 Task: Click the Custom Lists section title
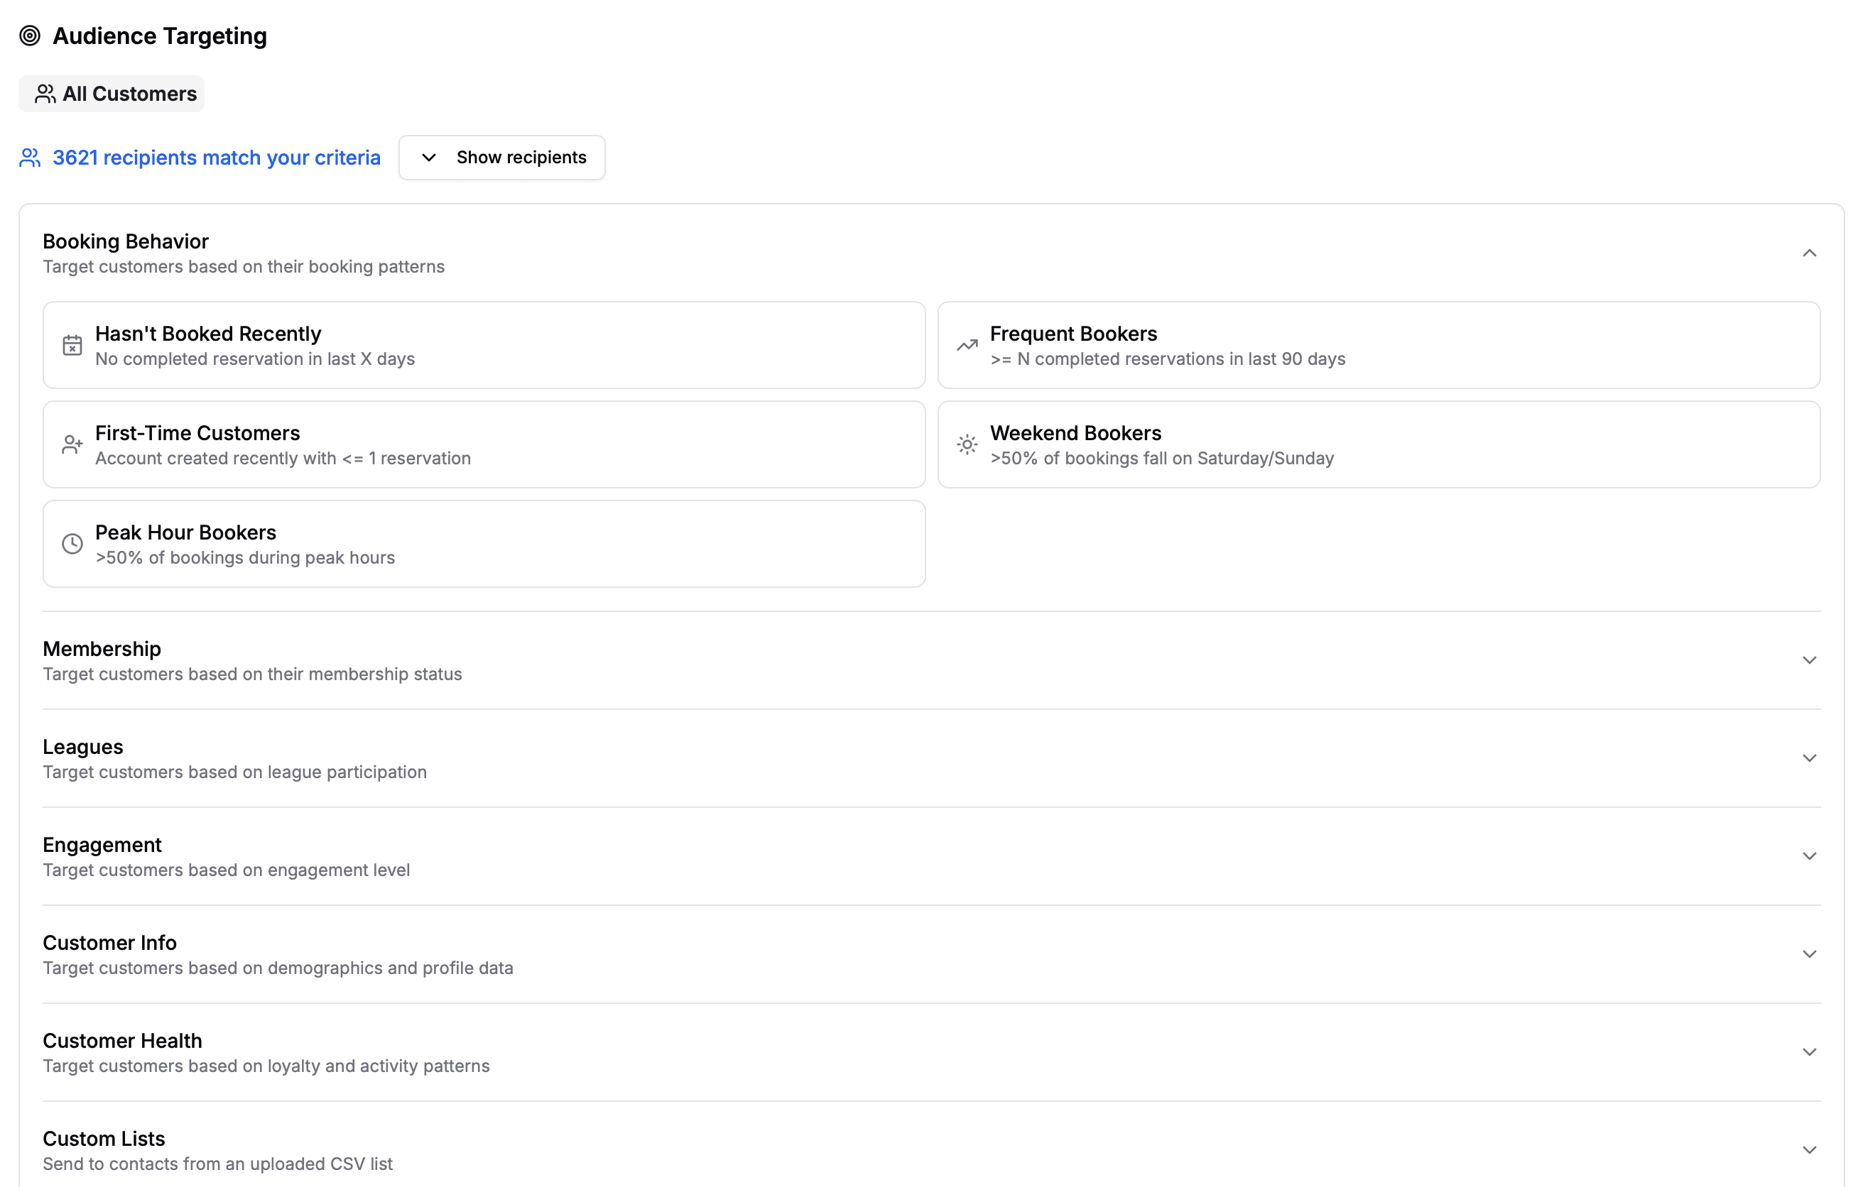104,1139
